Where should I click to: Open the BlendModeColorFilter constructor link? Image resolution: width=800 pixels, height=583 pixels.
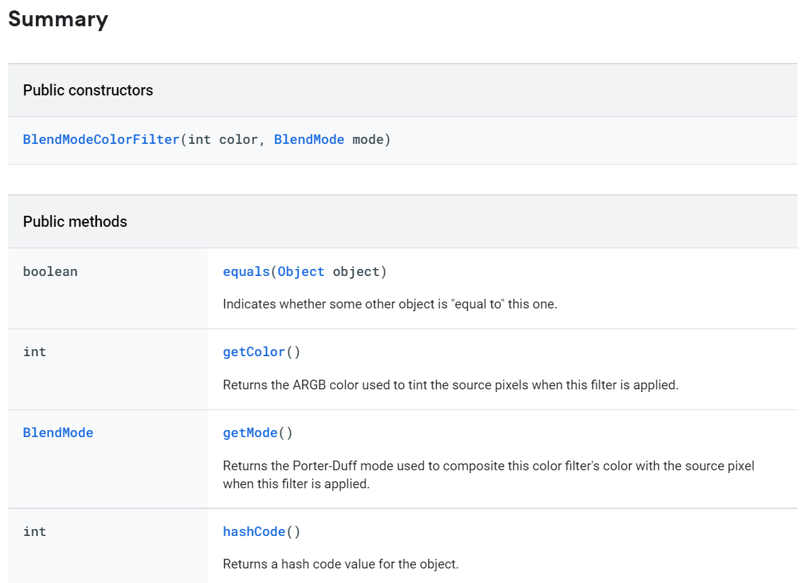pos(101,140)
